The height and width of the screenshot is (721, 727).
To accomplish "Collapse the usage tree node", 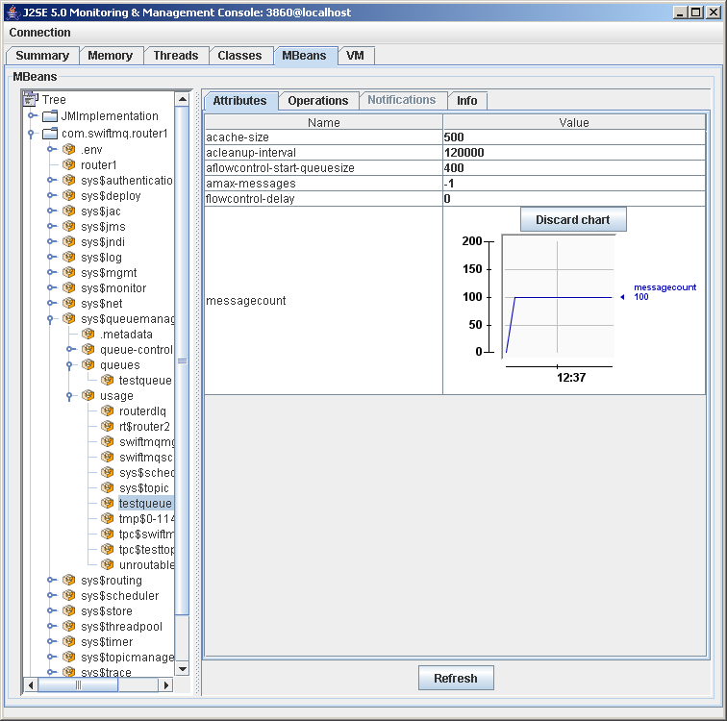I will pyautogui.click(x=70, y=396).
